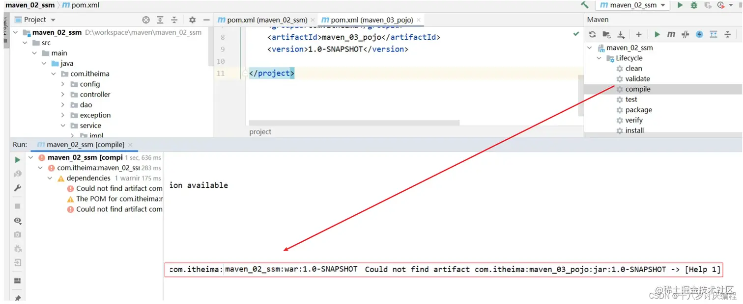This screenshot has height=304, width=743.
Task: Collapse the main folder
Action: [34, 53]
